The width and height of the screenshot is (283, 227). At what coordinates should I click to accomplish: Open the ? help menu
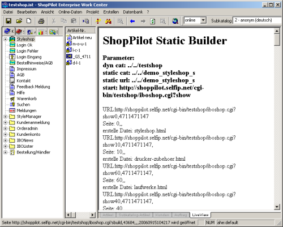coord(148,12)
